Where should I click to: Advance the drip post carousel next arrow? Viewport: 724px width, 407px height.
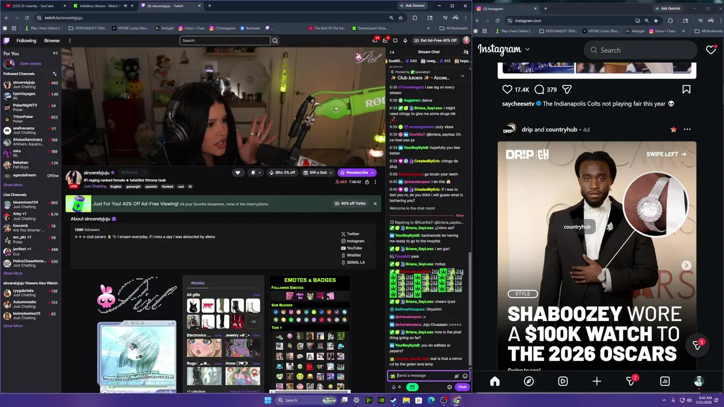pos(686,265)
